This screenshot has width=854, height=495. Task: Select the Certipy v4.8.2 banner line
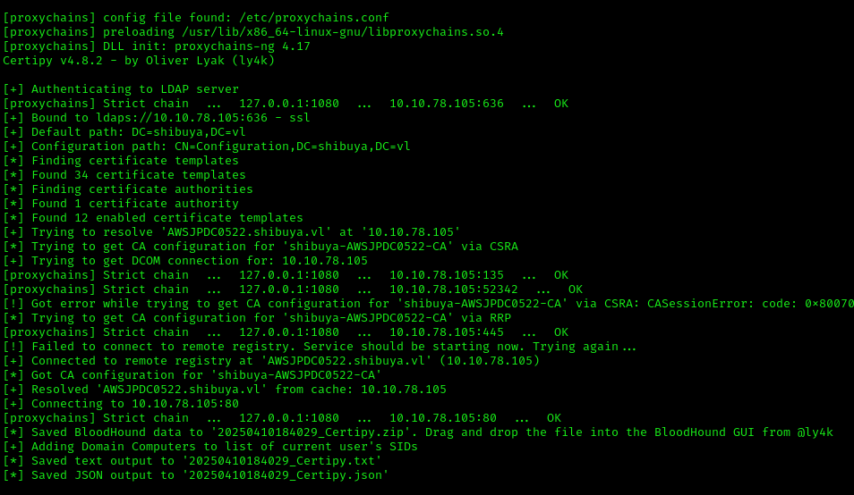click(139, 61)
